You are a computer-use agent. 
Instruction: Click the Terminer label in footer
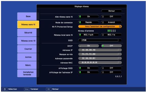click(34, 89)
